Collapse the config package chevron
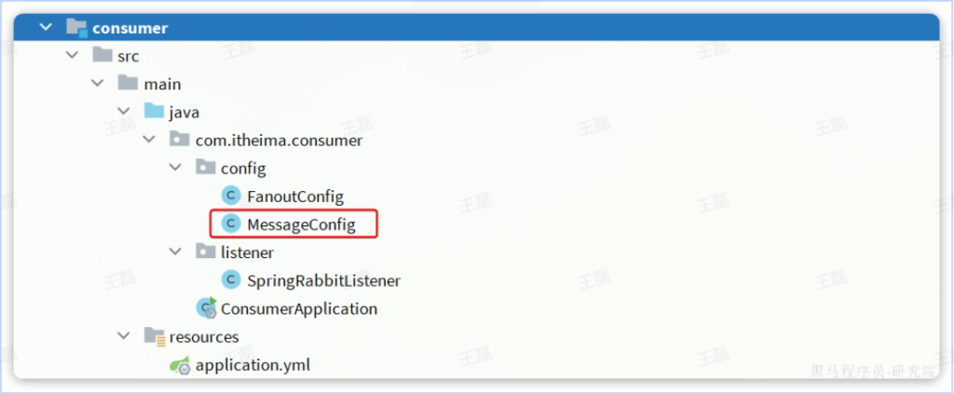 click(x=174, y=168)
